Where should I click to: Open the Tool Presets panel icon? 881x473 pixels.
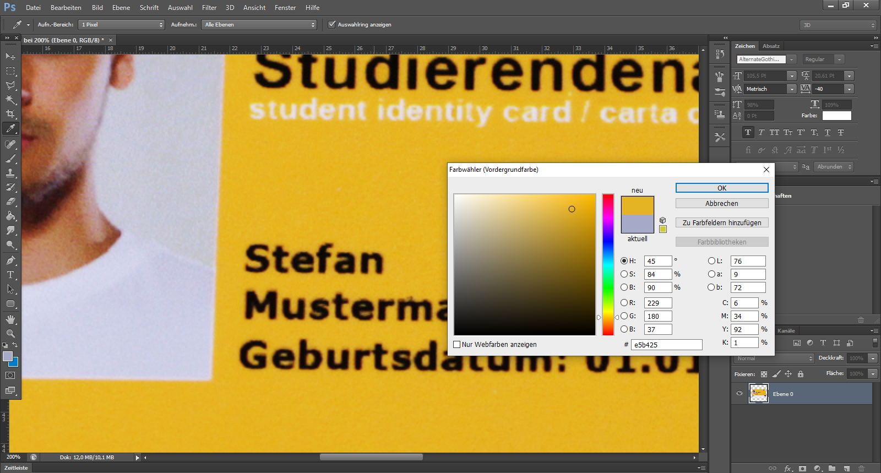720,137
